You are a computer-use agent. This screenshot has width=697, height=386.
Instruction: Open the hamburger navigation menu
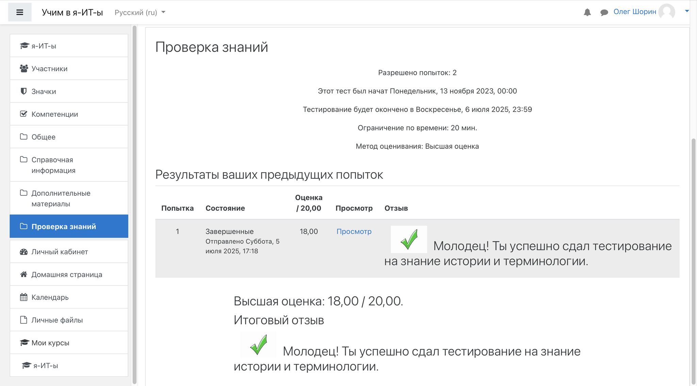(20, 12)
